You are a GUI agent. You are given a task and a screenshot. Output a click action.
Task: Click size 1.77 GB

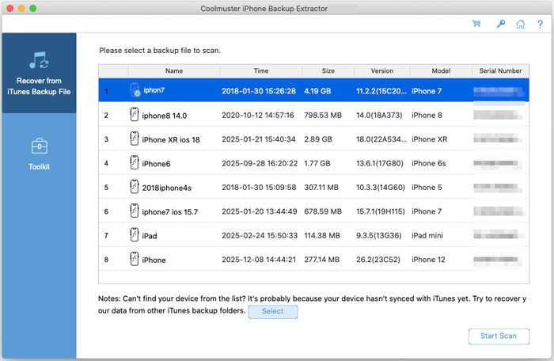(317, 163)
